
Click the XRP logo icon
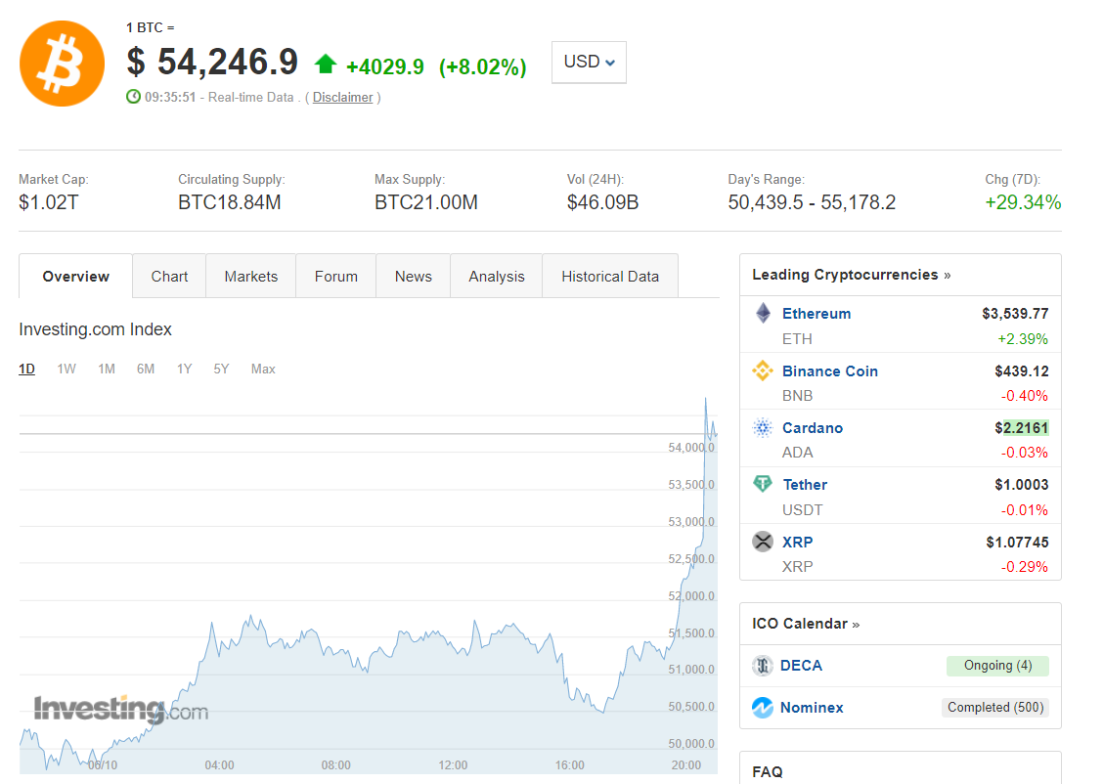[763, 542]
